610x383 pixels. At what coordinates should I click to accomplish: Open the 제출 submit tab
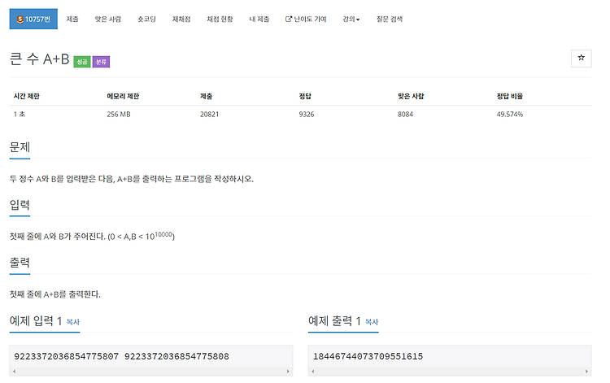click(x=72, y=19)
